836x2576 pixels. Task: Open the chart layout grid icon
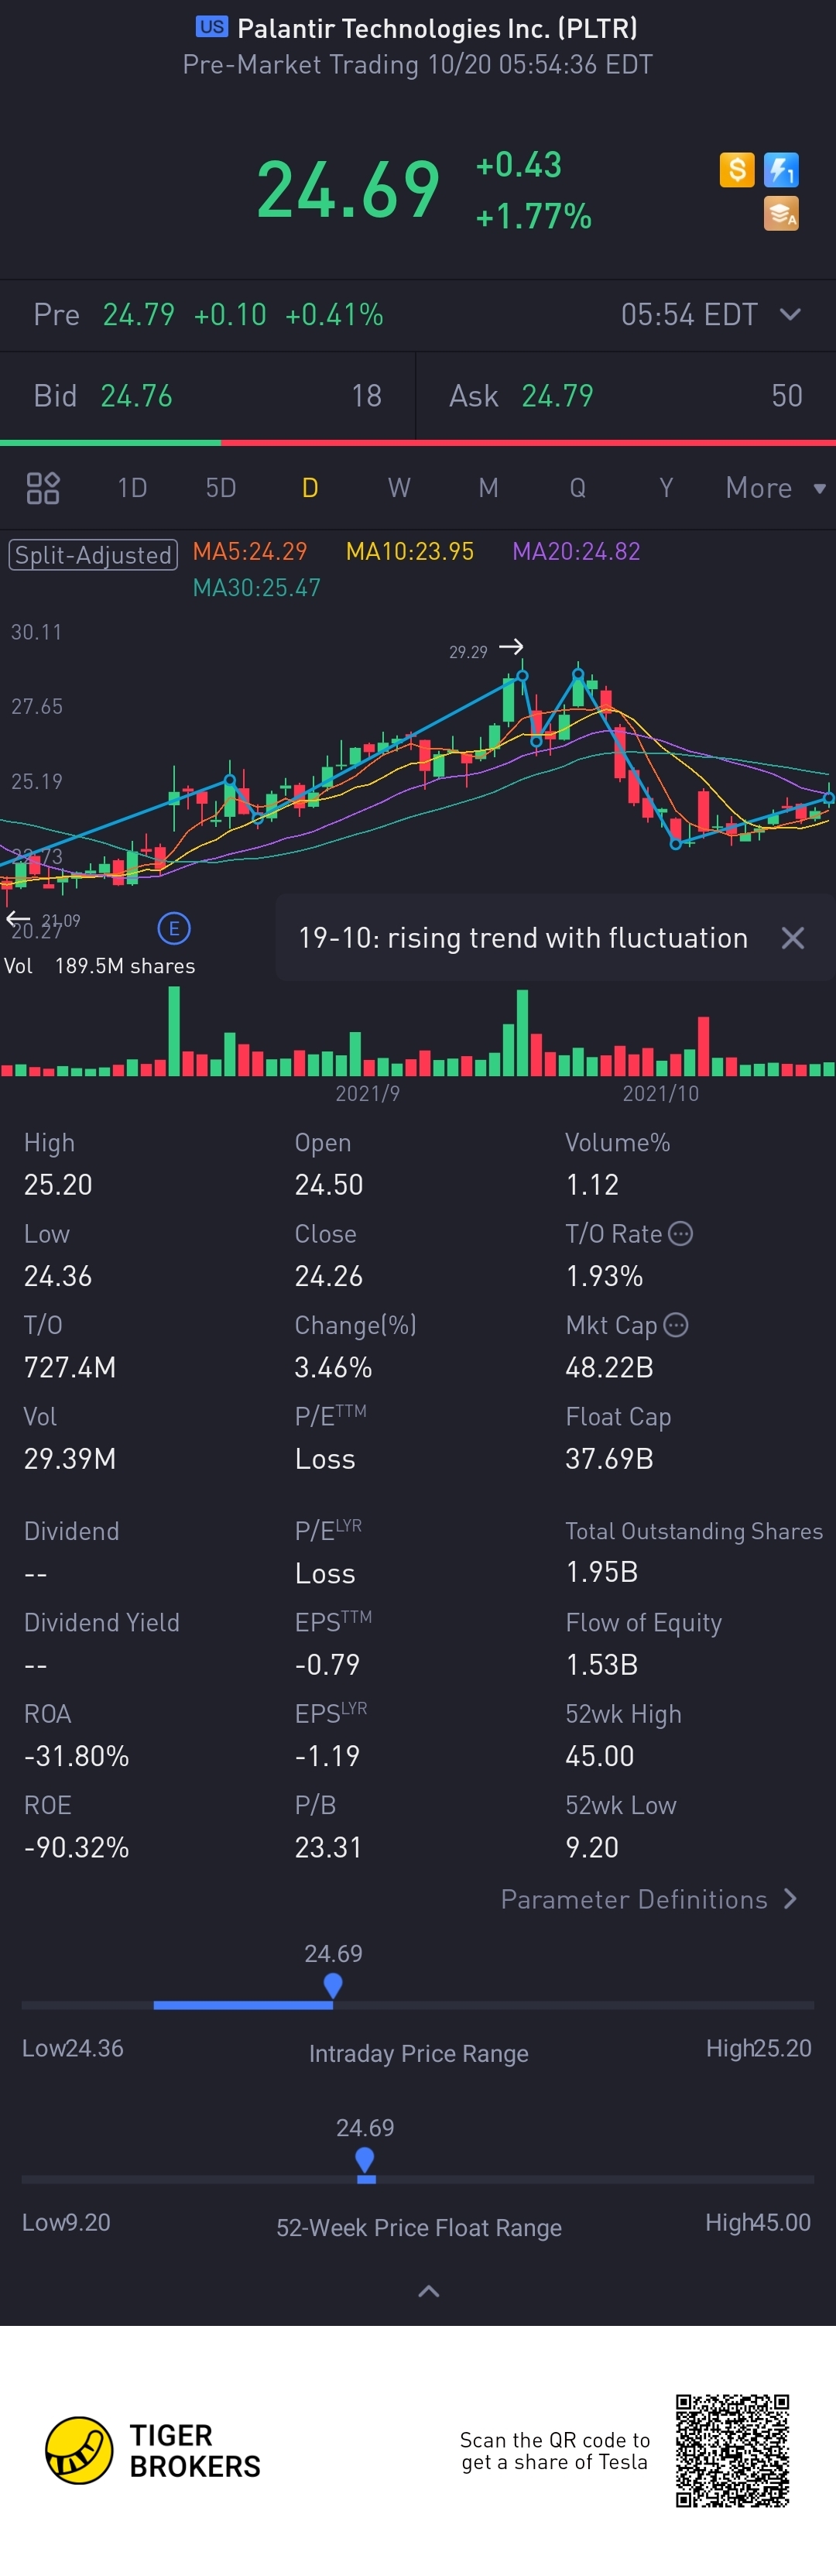[x=43, y=488]
